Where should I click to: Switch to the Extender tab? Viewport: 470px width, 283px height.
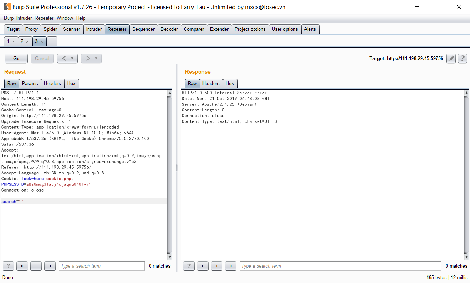(219, 29)
